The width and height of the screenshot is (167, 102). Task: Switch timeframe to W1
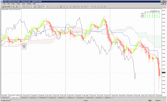coord(102,7)
